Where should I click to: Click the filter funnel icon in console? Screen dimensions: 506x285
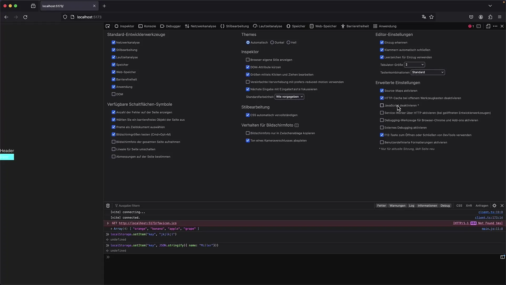click(116, 206)
